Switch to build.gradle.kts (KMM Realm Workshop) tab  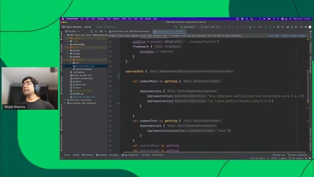[129, 31]
